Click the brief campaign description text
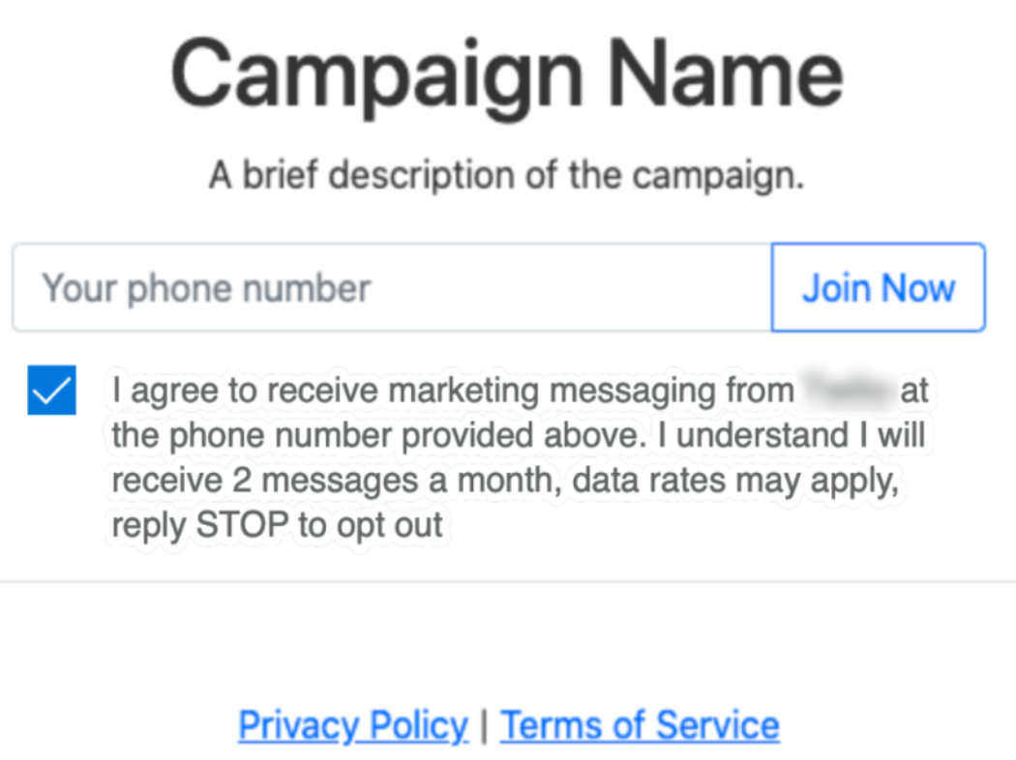The width and height of the screenshot is (1016, 760). click(506, 175)
